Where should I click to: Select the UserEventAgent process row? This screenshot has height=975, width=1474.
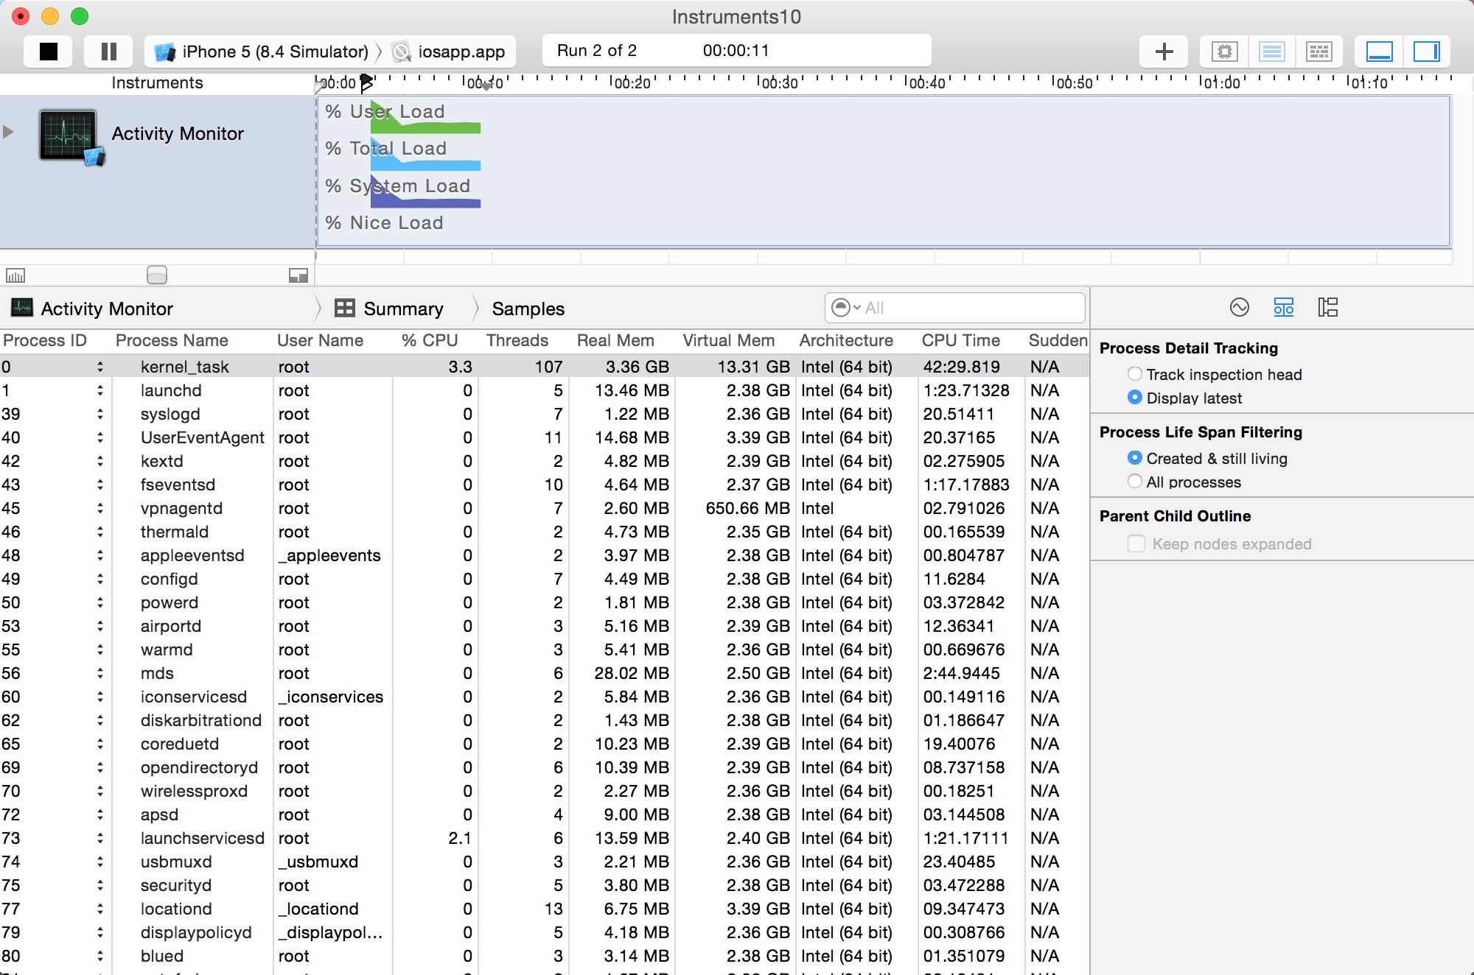click(x=545, y=437)
